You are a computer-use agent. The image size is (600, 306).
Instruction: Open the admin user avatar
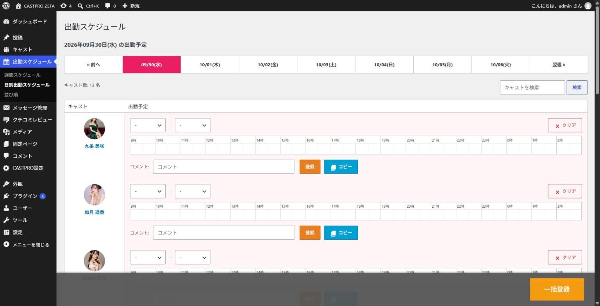pyautogui.click(x=588, y=6)
